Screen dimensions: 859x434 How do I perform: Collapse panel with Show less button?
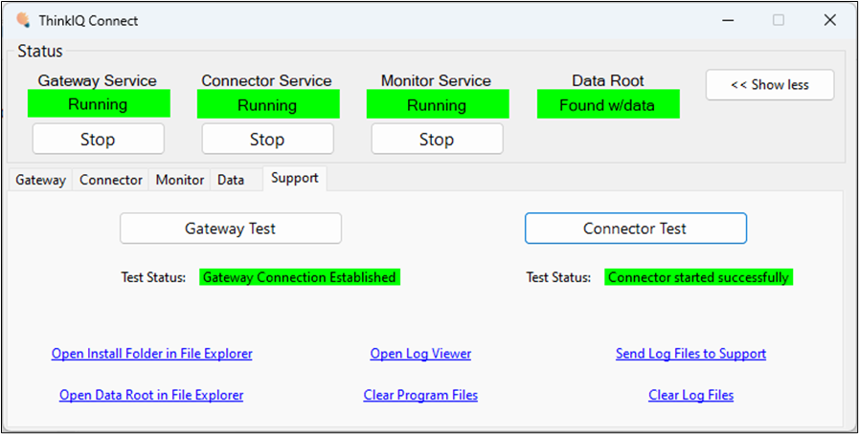point(770,85)
